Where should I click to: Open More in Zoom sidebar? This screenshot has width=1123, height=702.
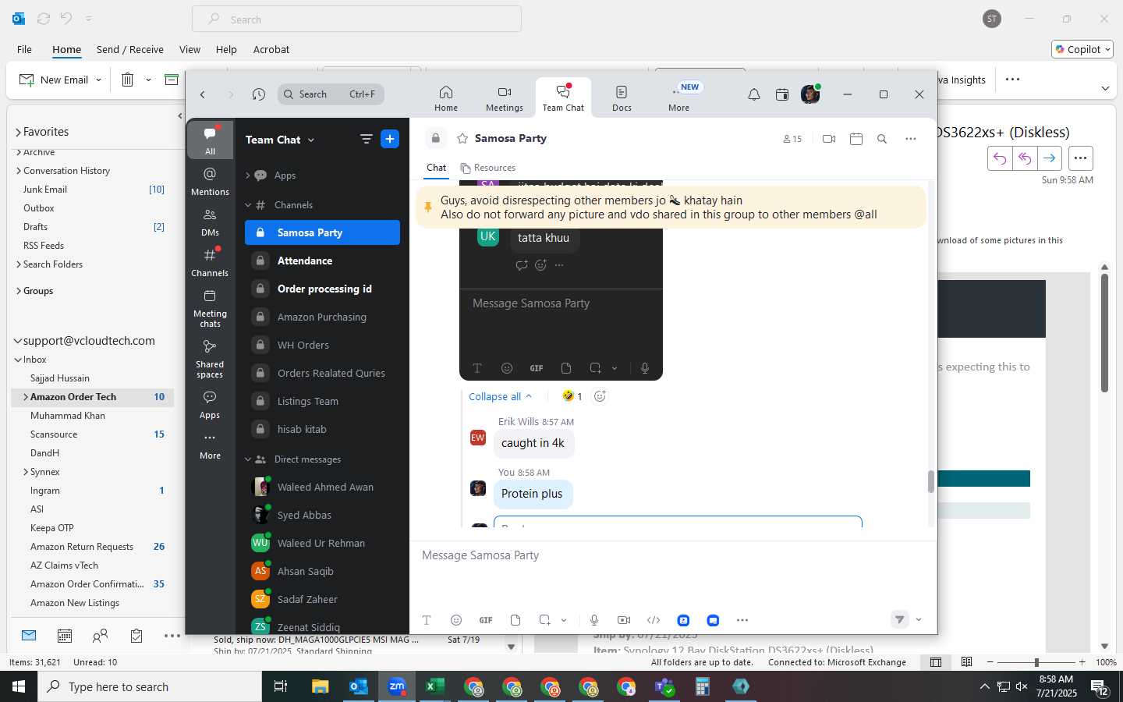[x=210, y=445]
